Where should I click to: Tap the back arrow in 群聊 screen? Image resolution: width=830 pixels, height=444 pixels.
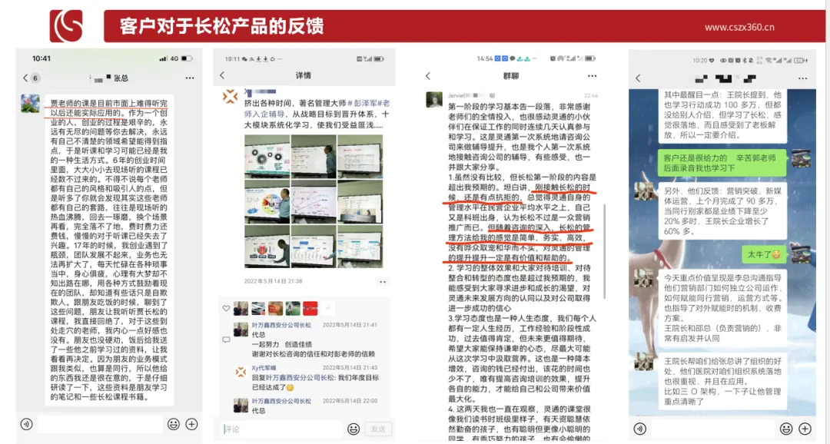[x=428, y=76]
